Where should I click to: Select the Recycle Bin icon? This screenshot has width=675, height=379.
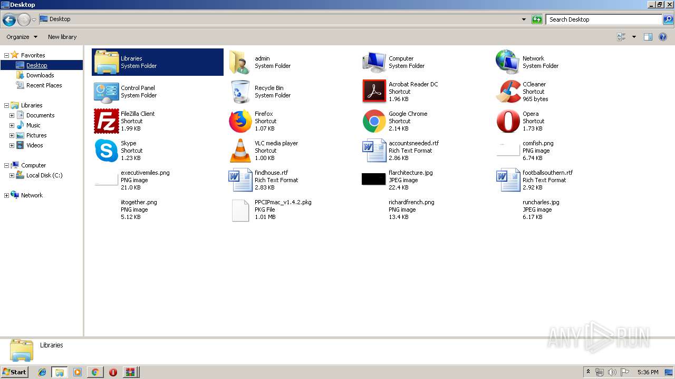(240, 92)
